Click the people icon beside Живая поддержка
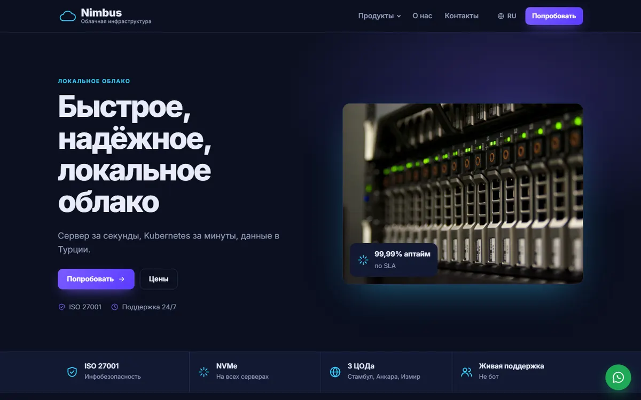This screenshot has width=641, height=400. click(x=466, y=372)
